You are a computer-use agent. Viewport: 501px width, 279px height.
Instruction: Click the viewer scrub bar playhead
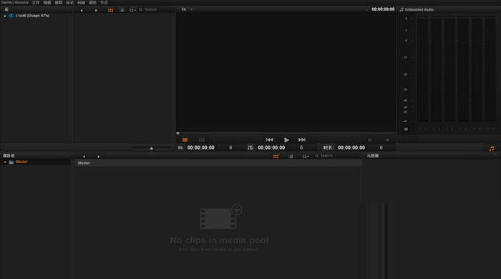coord(178,133)
